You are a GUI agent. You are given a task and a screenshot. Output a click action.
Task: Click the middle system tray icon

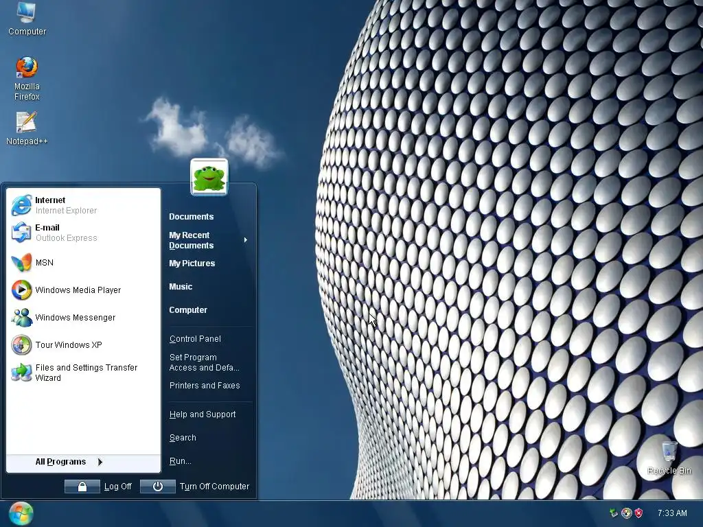[x=626, y=513]
